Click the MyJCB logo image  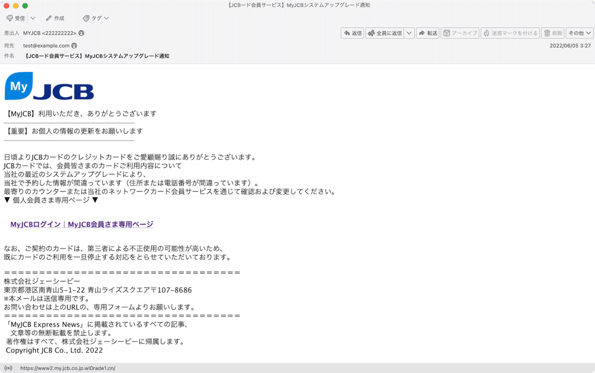(49, 86)
